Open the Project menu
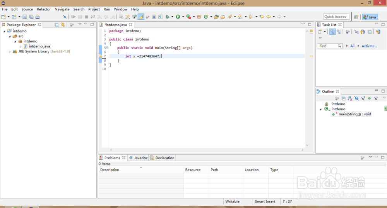Viewport: 387px width, 208px height. tap(94, 9)
